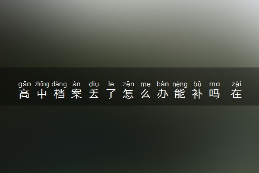Select the character 在 at the caption end
Screen dimensions: 259x173
[x=237, y=94]
